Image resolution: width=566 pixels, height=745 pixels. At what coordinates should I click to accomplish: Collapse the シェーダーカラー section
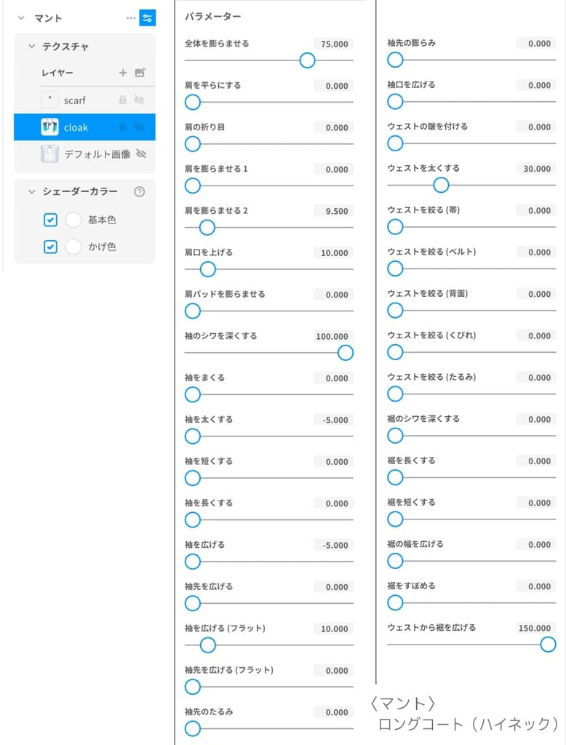pyautogui.click(x=32, y=191)
